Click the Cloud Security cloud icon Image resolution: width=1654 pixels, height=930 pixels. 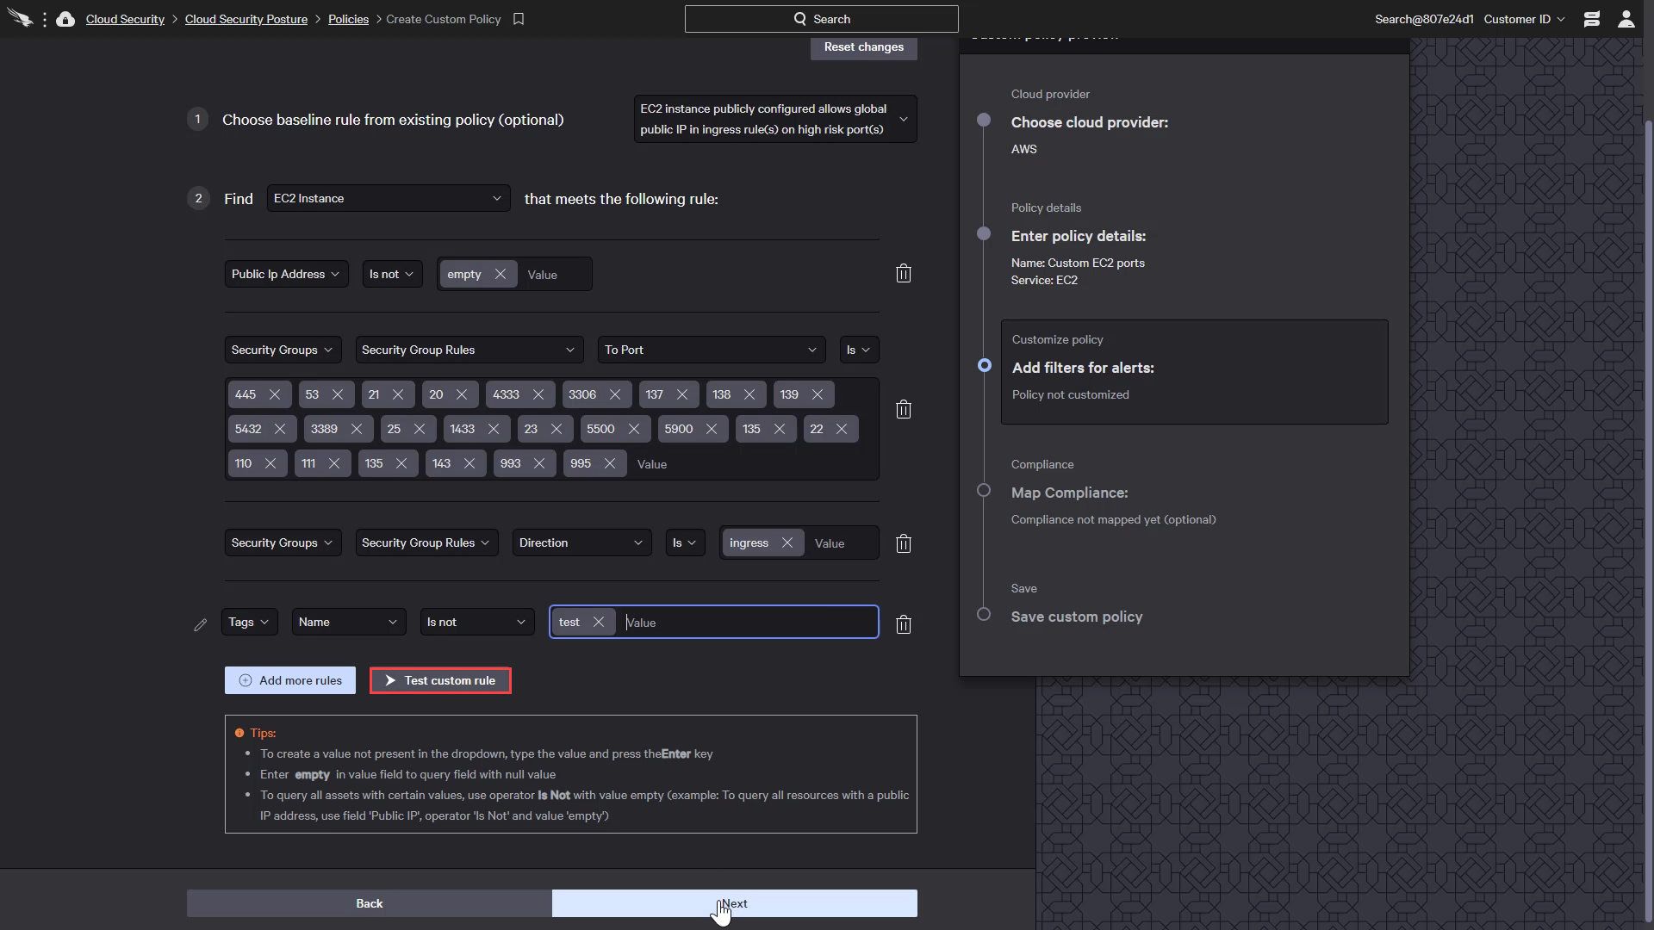point(65,19)
